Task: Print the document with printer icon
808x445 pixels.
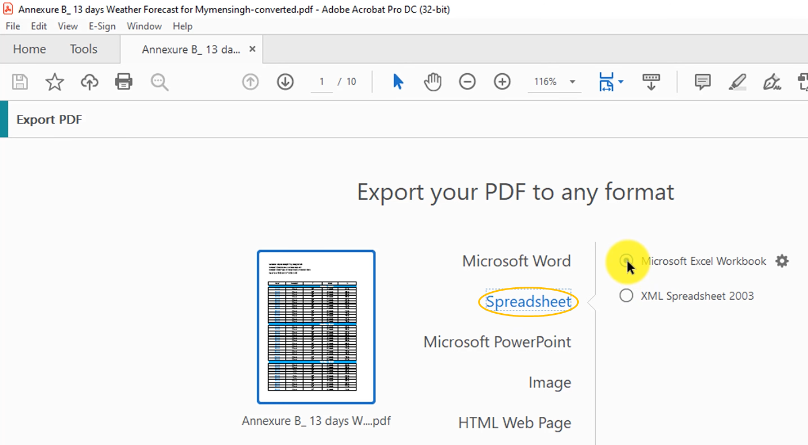Action: pyautogui.click(x=124, y=82)
